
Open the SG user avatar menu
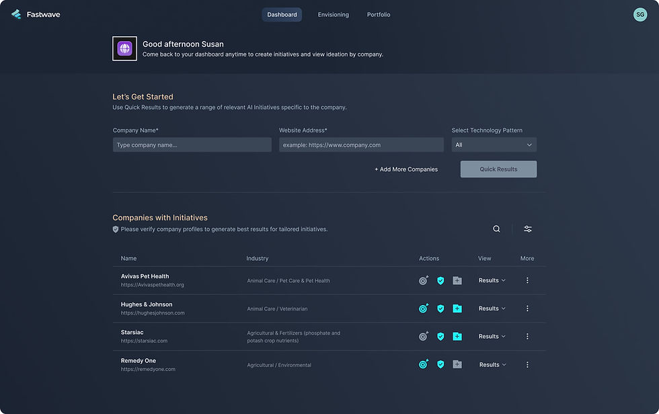tap(639, 14)
